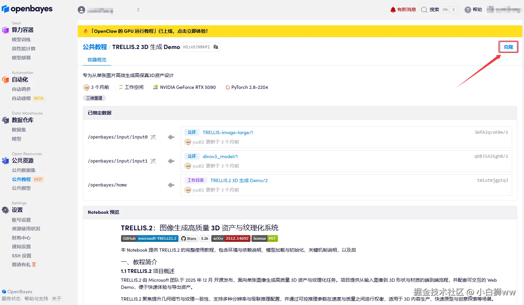Click the license MIT badge
This screenshot has height=305, width=524.
[x=265, y=238]
